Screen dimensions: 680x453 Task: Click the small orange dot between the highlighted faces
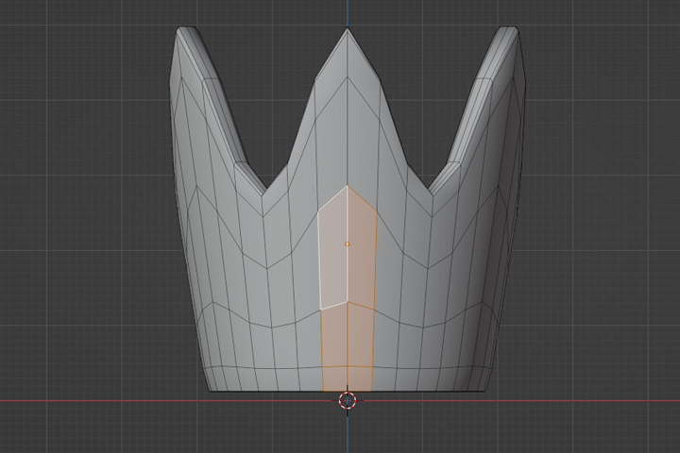point(347,244)
